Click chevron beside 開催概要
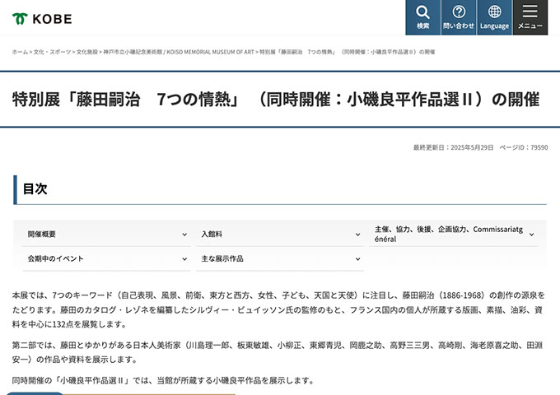Screen dimensions: 560x395 pos(184,235)
